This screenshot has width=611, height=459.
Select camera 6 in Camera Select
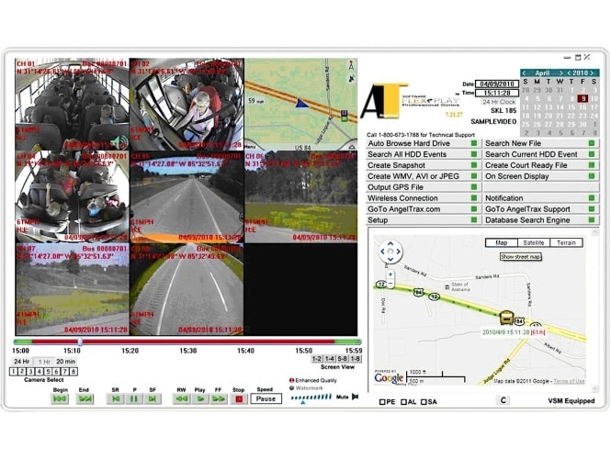pyautogui.click(x=56, y=372)
